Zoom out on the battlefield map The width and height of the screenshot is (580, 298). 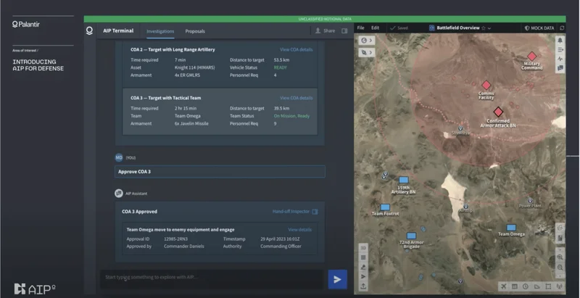(560, 268)
